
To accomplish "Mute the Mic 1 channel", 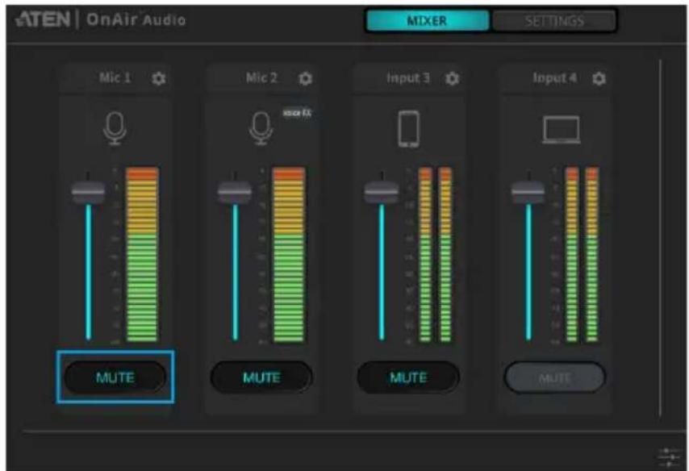I will 115,377.
